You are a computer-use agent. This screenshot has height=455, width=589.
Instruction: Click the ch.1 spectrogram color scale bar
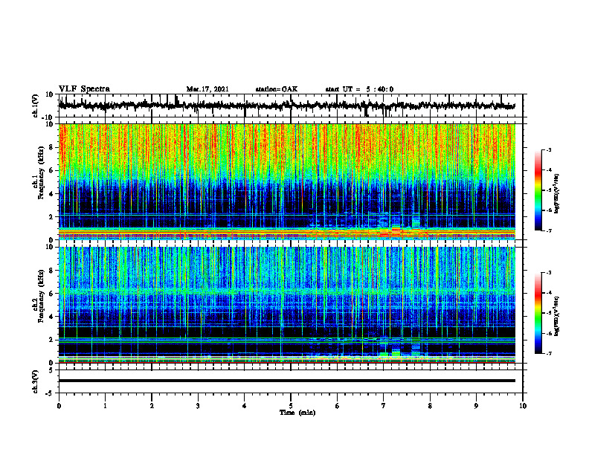pyautogui.click(x=538, y=190)
